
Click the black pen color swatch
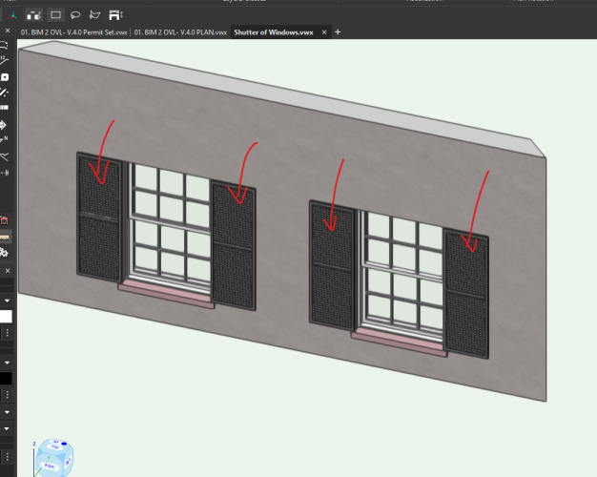click(6, 379)
